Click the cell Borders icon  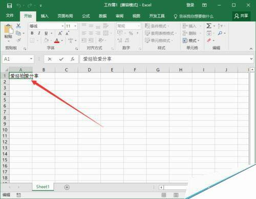point(32,40)
